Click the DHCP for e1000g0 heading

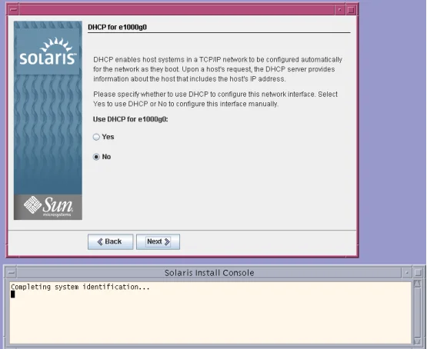(118, 27)
